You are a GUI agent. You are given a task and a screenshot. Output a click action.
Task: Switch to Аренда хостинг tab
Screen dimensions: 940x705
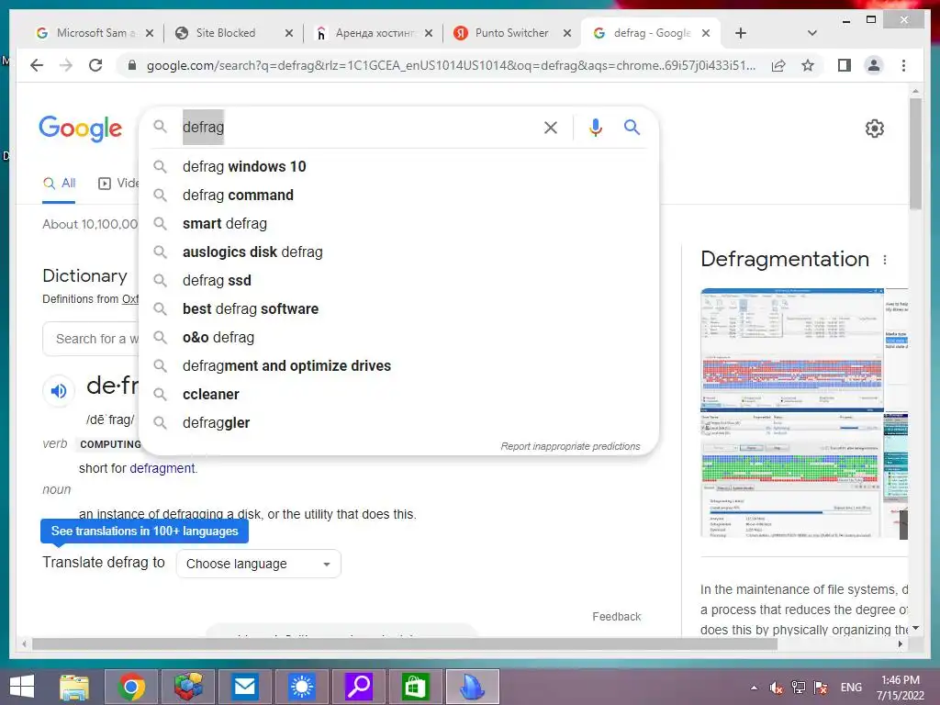375,33
